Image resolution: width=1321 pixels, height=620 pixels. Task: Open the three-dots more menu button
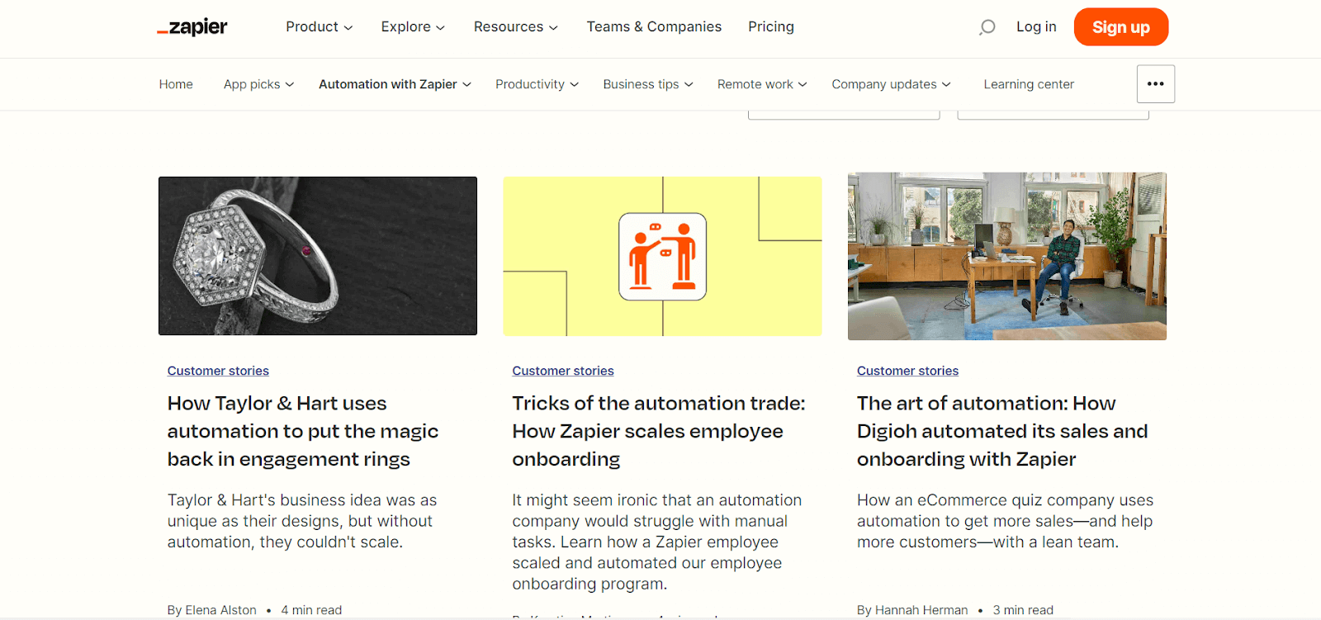(1155, 84)
